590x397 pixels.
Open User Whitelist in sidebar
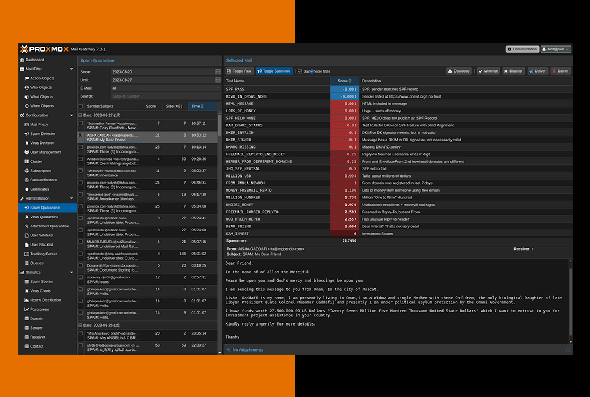42,235
